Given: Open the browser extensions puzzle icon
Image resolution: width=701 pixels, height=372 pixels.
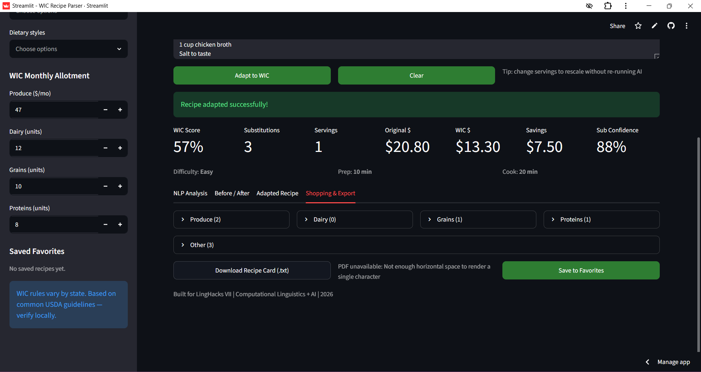Looking at the screenshot, I should tap(608, 6).
